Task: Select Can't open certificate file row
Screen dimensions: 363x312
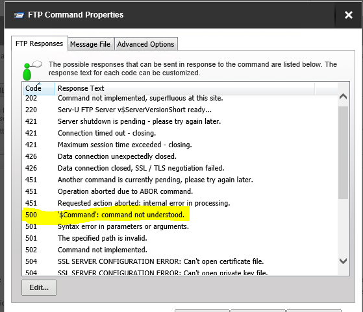Action: click(x=180, y=261)
